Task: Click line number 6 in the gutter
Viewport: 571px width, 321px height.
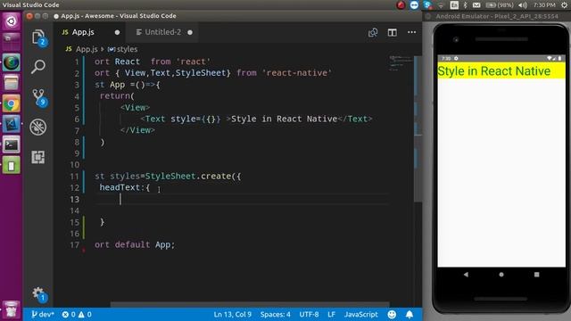Action: coord(77,119)
